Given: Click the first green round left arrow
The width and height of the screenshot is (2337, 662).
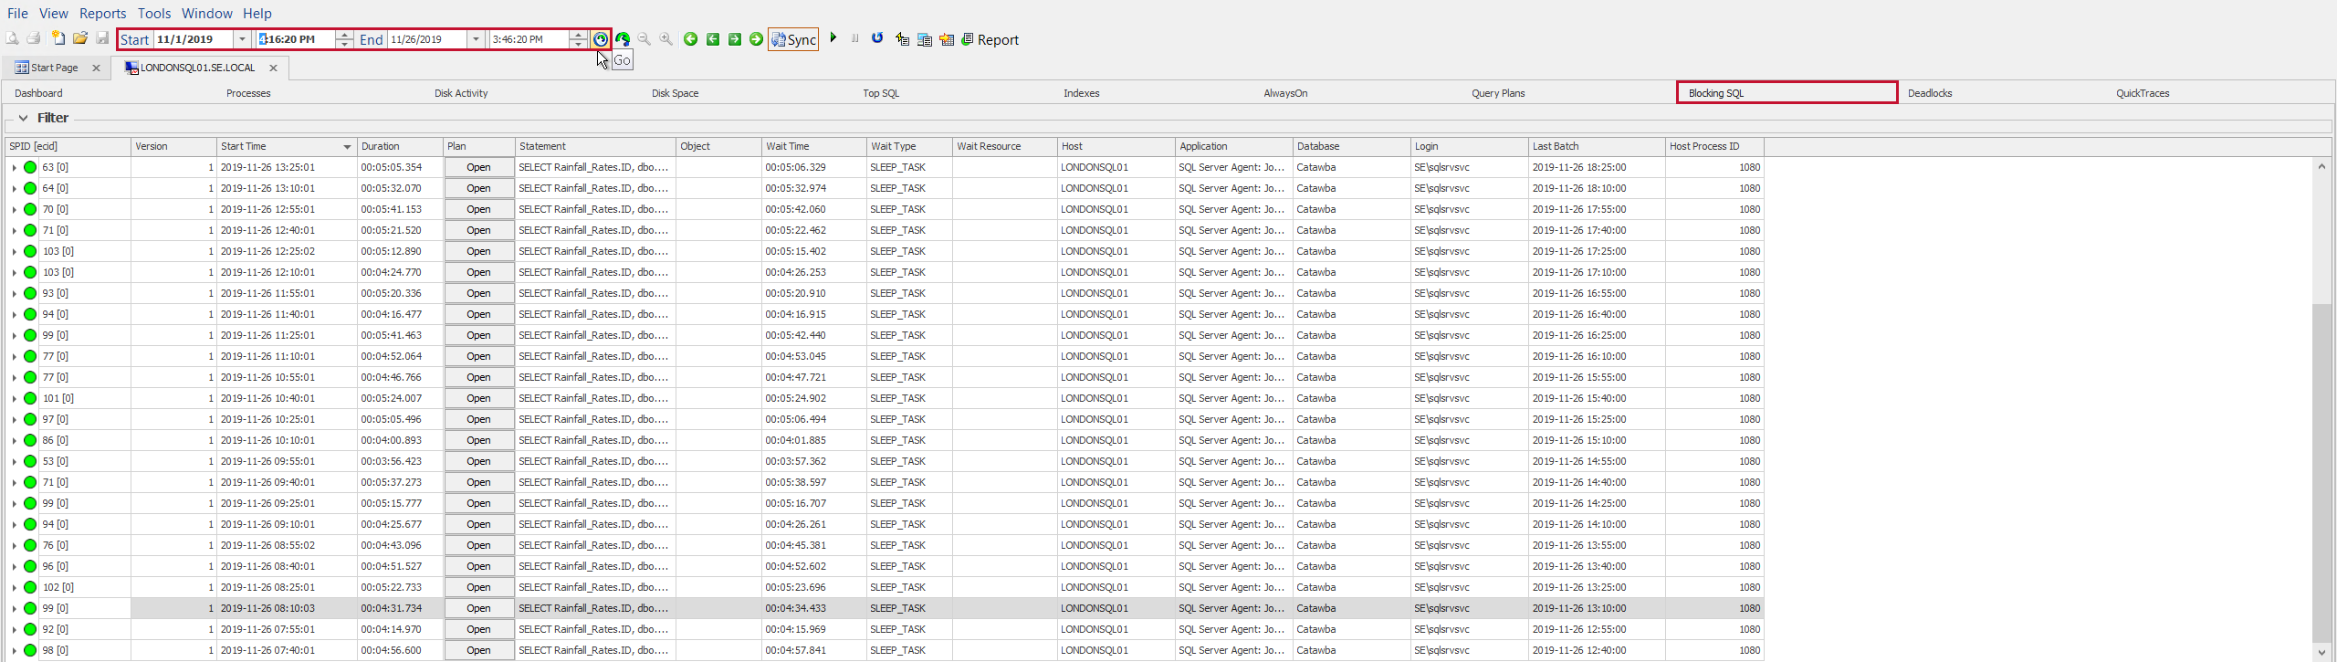Looking at the screenshot, I should coord(691,39).
